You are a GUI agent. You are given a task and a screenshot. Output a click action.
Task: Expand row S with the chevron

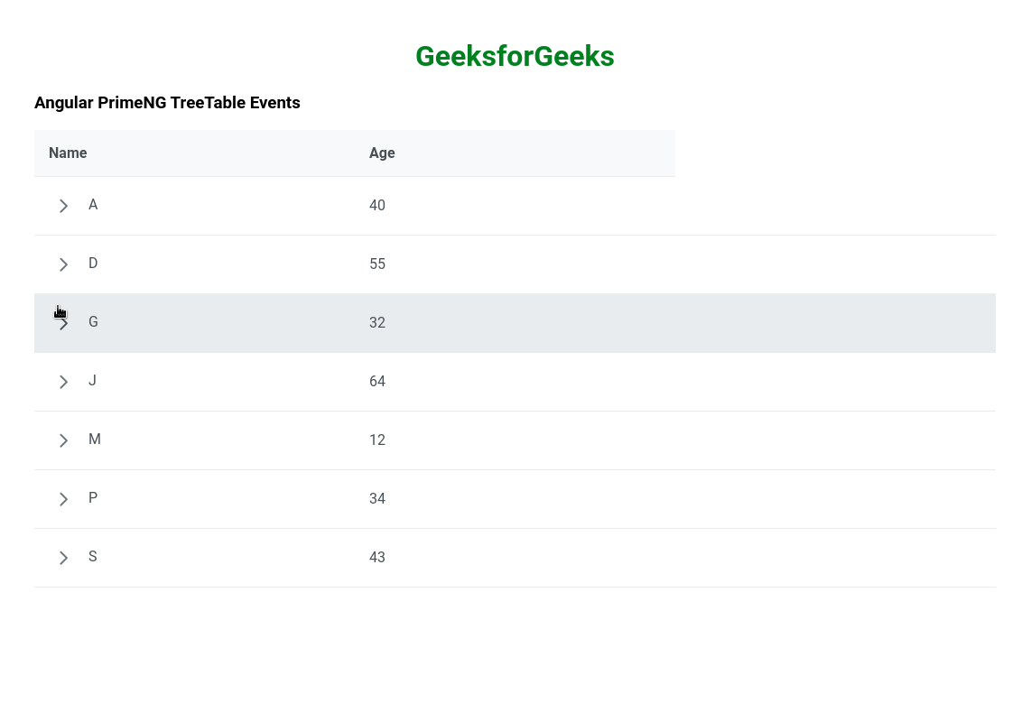63,558
